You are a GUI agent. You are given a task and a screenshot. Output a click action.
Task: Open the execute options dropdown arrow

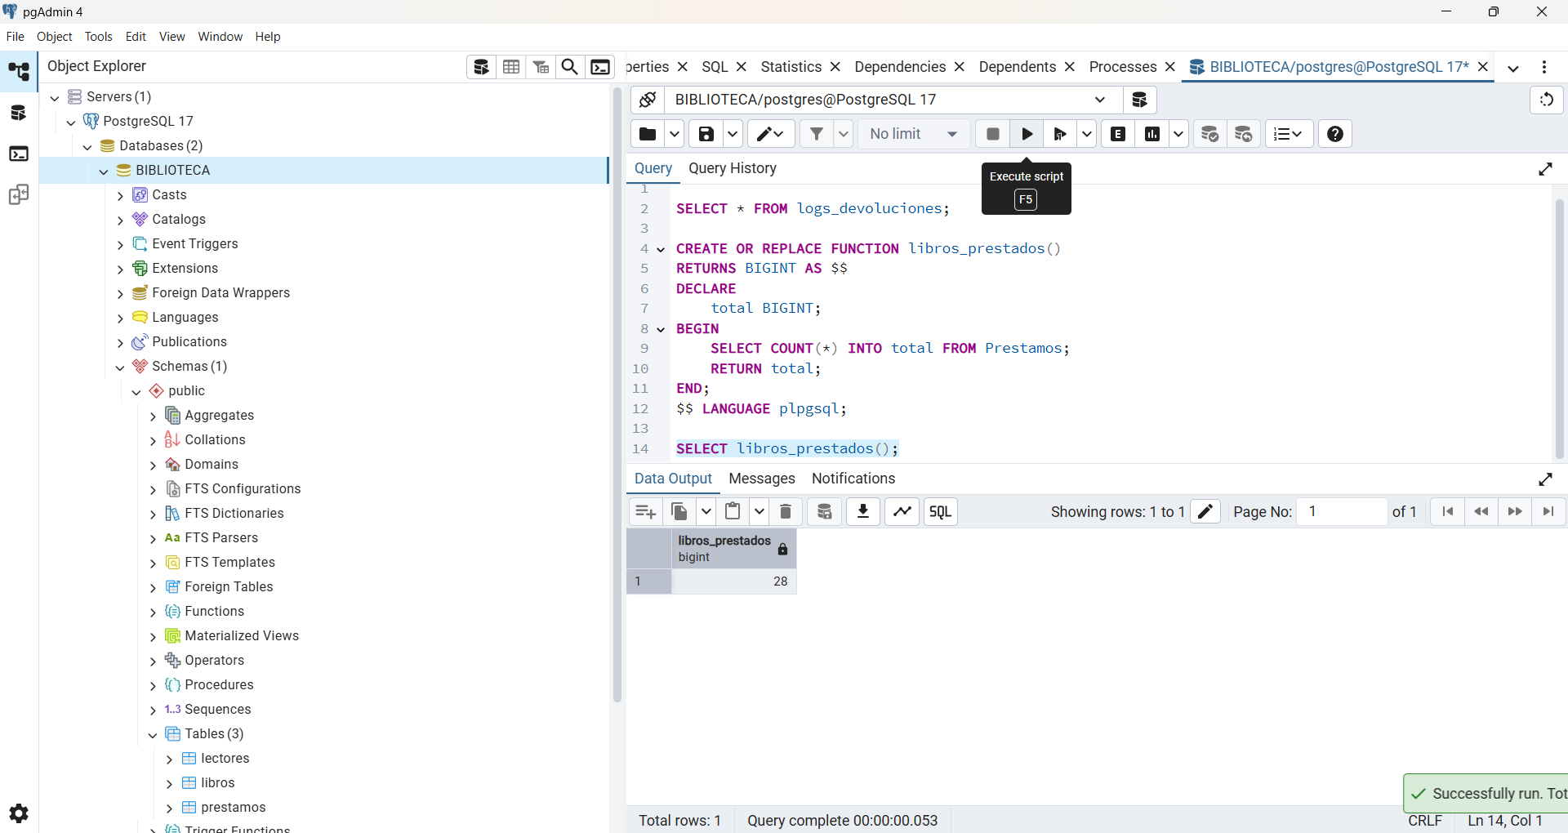point(1087,134)
